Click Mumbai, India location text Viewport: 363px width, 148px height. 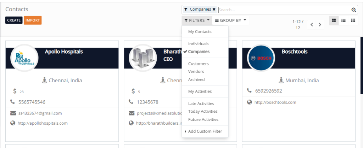tap(302, 81)
